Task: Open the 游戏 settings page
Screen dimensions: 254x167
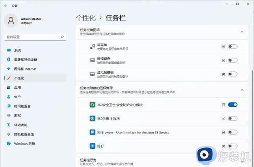Action: coord(35,115)
